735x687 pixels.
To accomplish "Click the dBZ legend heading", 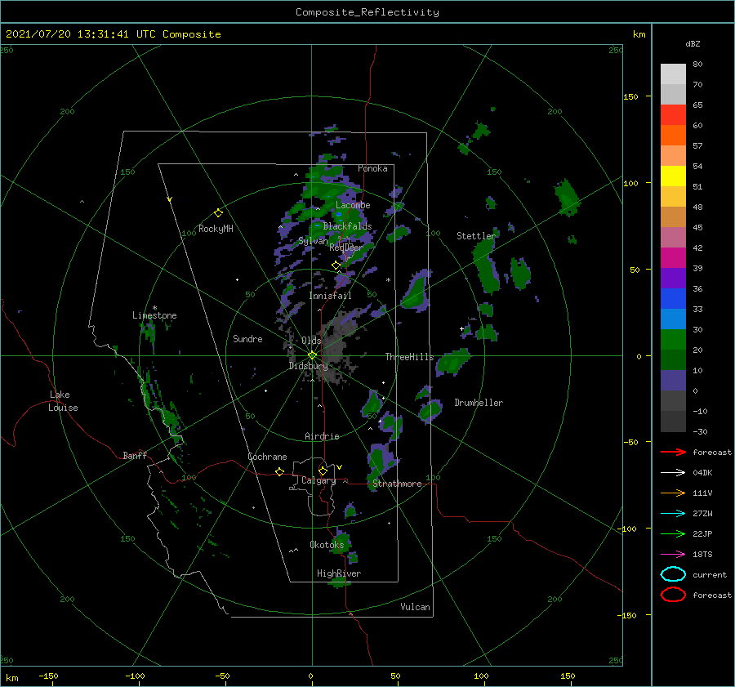I will click(x=693, y=43).
